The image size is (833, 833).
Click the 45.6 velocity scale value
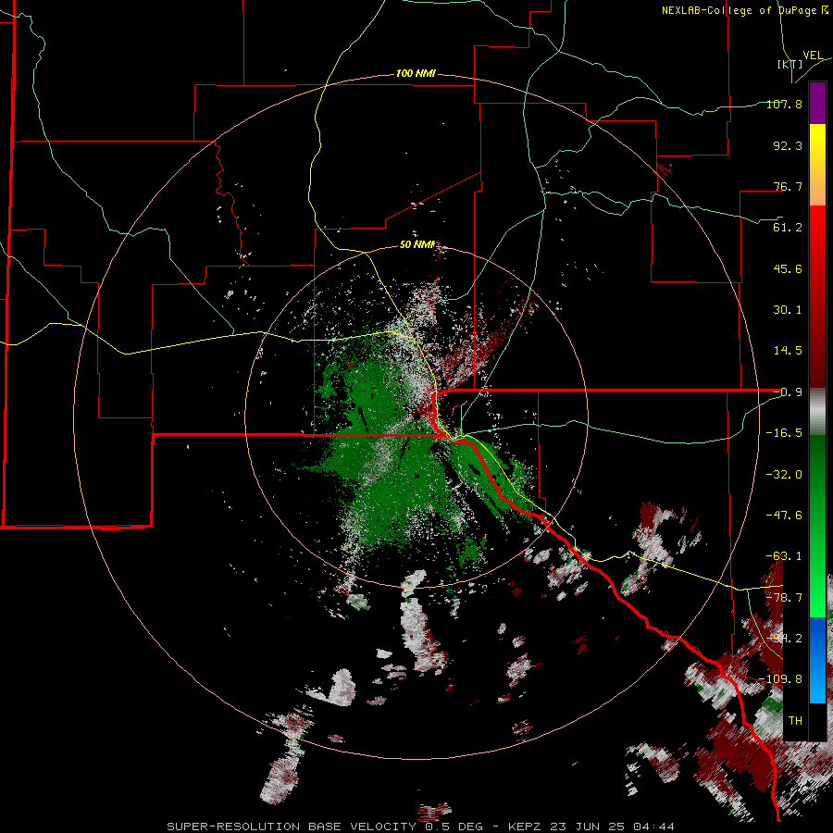click(788, 268)
